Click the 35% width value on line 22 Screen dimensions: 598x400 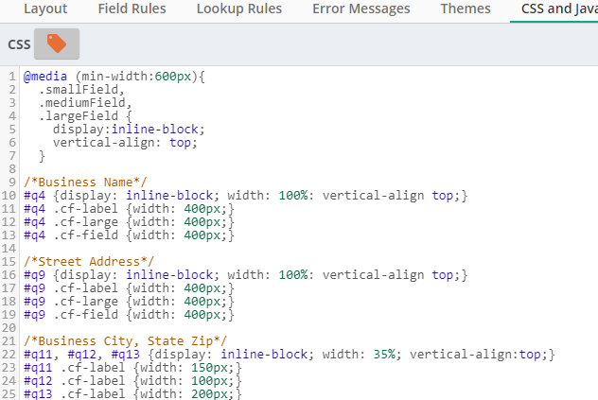(384, 355)
